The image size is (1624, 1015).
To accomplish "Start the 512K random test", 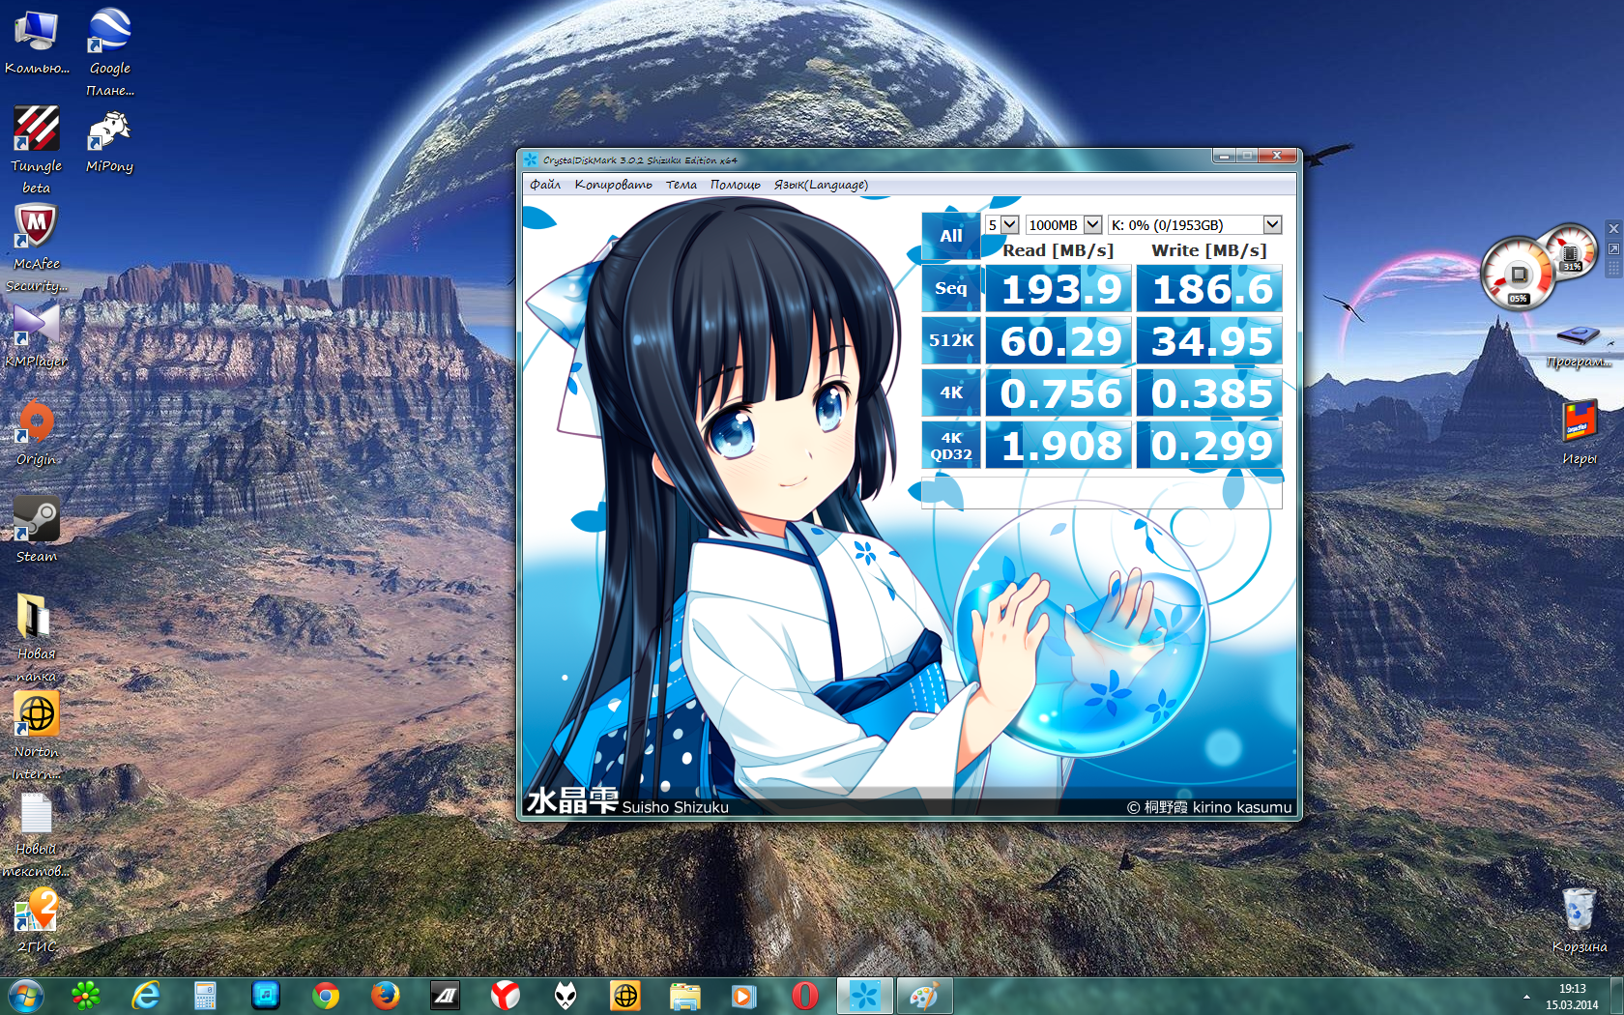I will (x=951, y=340).
